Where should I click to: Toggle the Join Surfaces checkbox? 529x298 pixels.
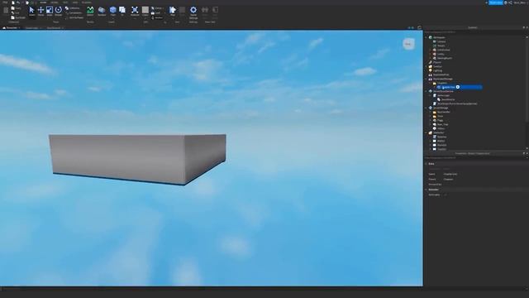click(67, 17)
